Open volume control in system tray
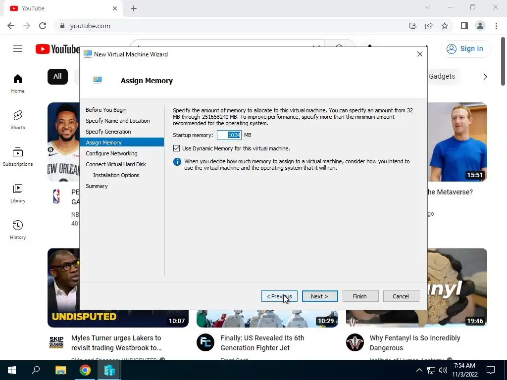This screenshot has height=380, width=507. (x=443, y=370)
